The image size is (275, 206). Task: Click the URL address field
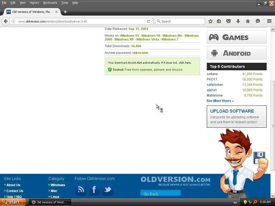coord(81,21)
